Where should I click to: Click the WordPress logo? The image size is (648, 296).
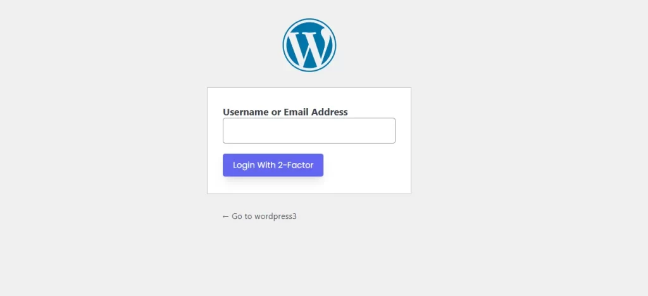click(x=309, y=45)
